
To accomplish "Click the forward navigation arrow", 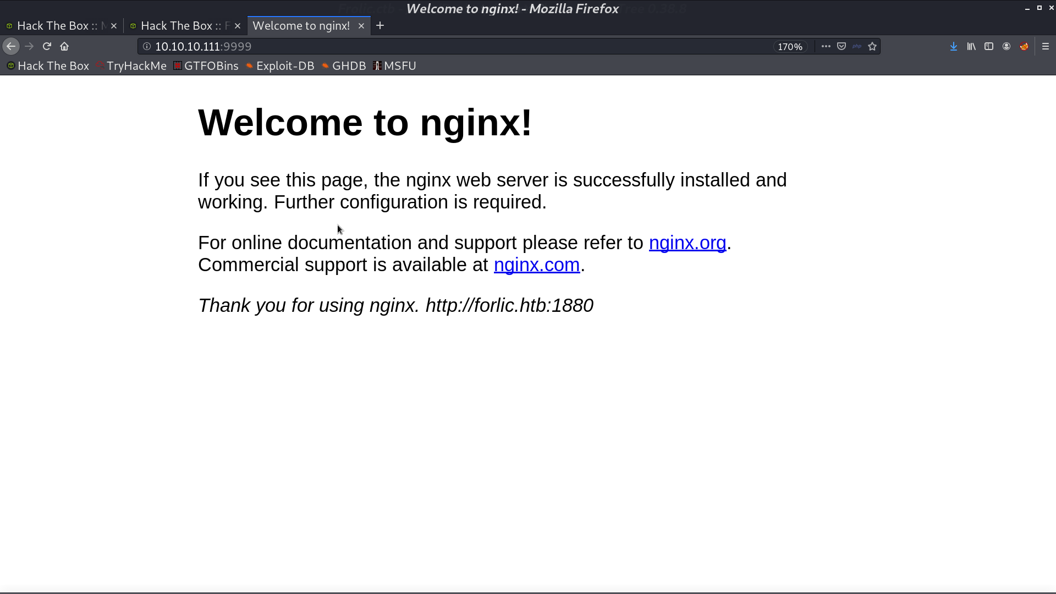I will 29,47.
